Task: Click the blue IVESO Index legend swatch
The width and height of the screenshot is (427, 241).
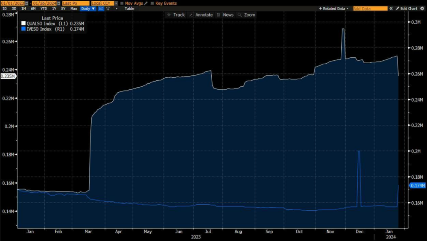Action: (x=23, y=29)
